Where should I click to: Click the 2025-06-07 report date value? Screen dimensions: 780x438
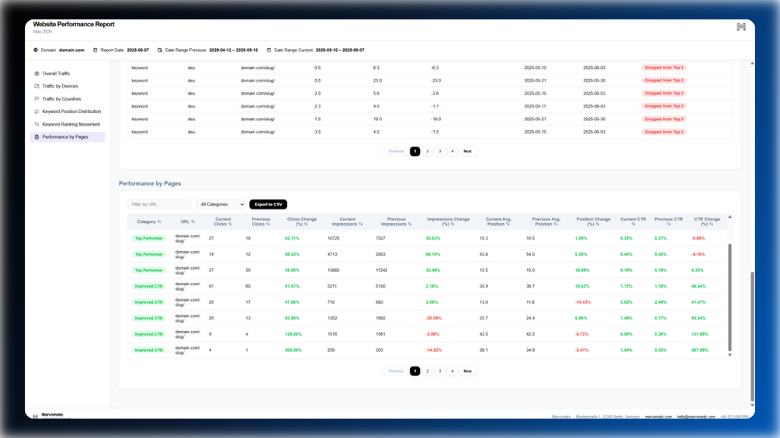tap(138, 50)
